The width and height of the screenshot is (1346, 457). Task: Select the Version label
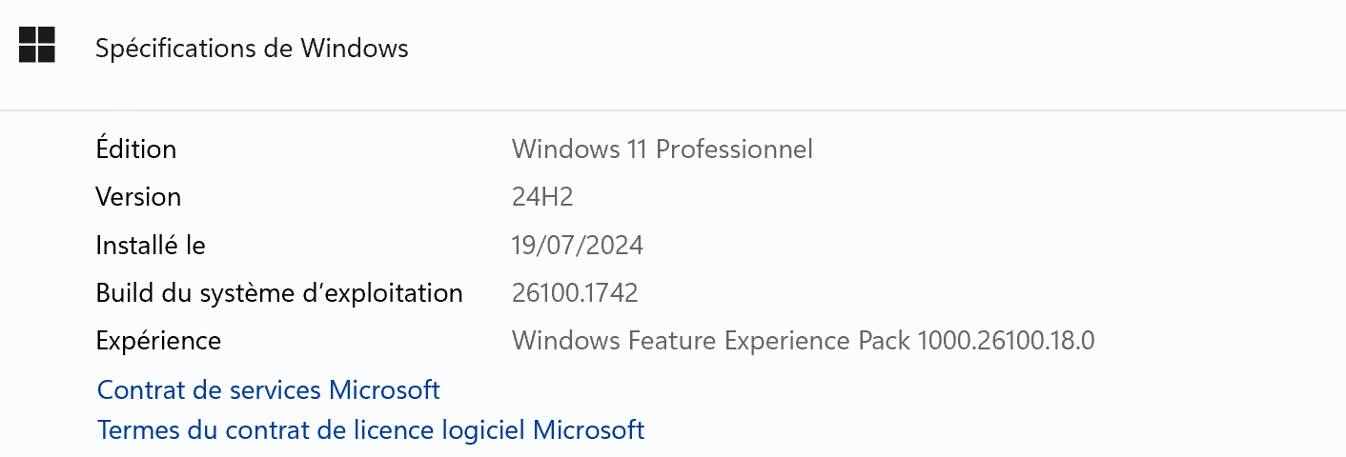[x=138, y=197]
